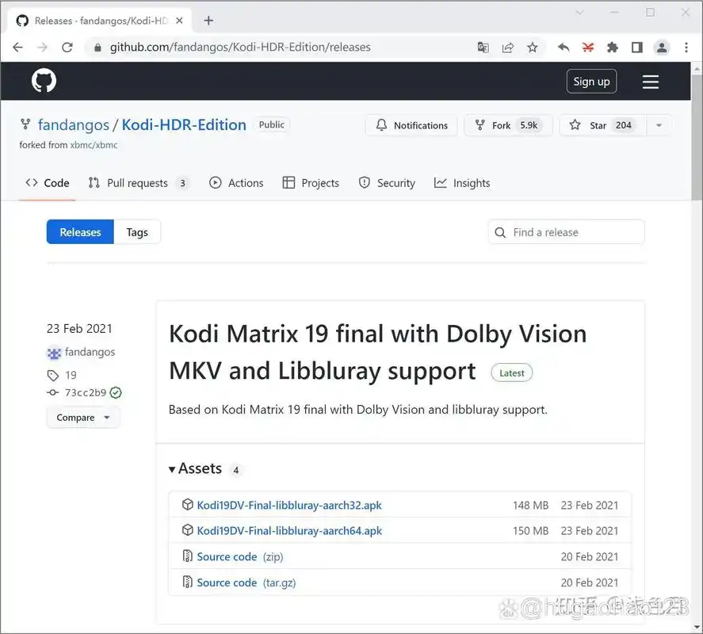Viewport: 703px width, 634px height.
Task: Toggle the browser side panel icon
Action: coord(636,47)
